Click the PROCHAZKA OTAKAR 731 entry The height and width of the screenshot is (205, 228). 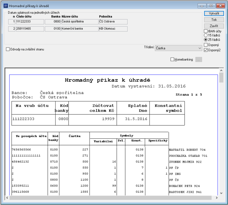[x=188, y=156]
